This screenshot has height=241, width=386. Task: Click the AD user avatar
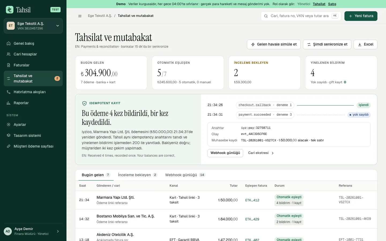tap(8, 231)
